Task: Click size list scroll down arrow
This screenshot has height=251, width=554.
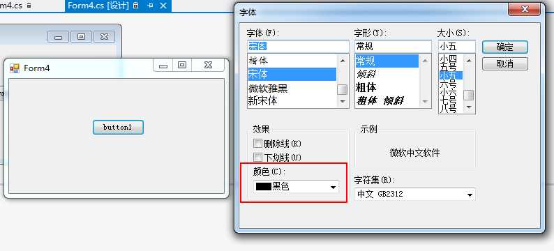Action: click(x=469, y=107)
